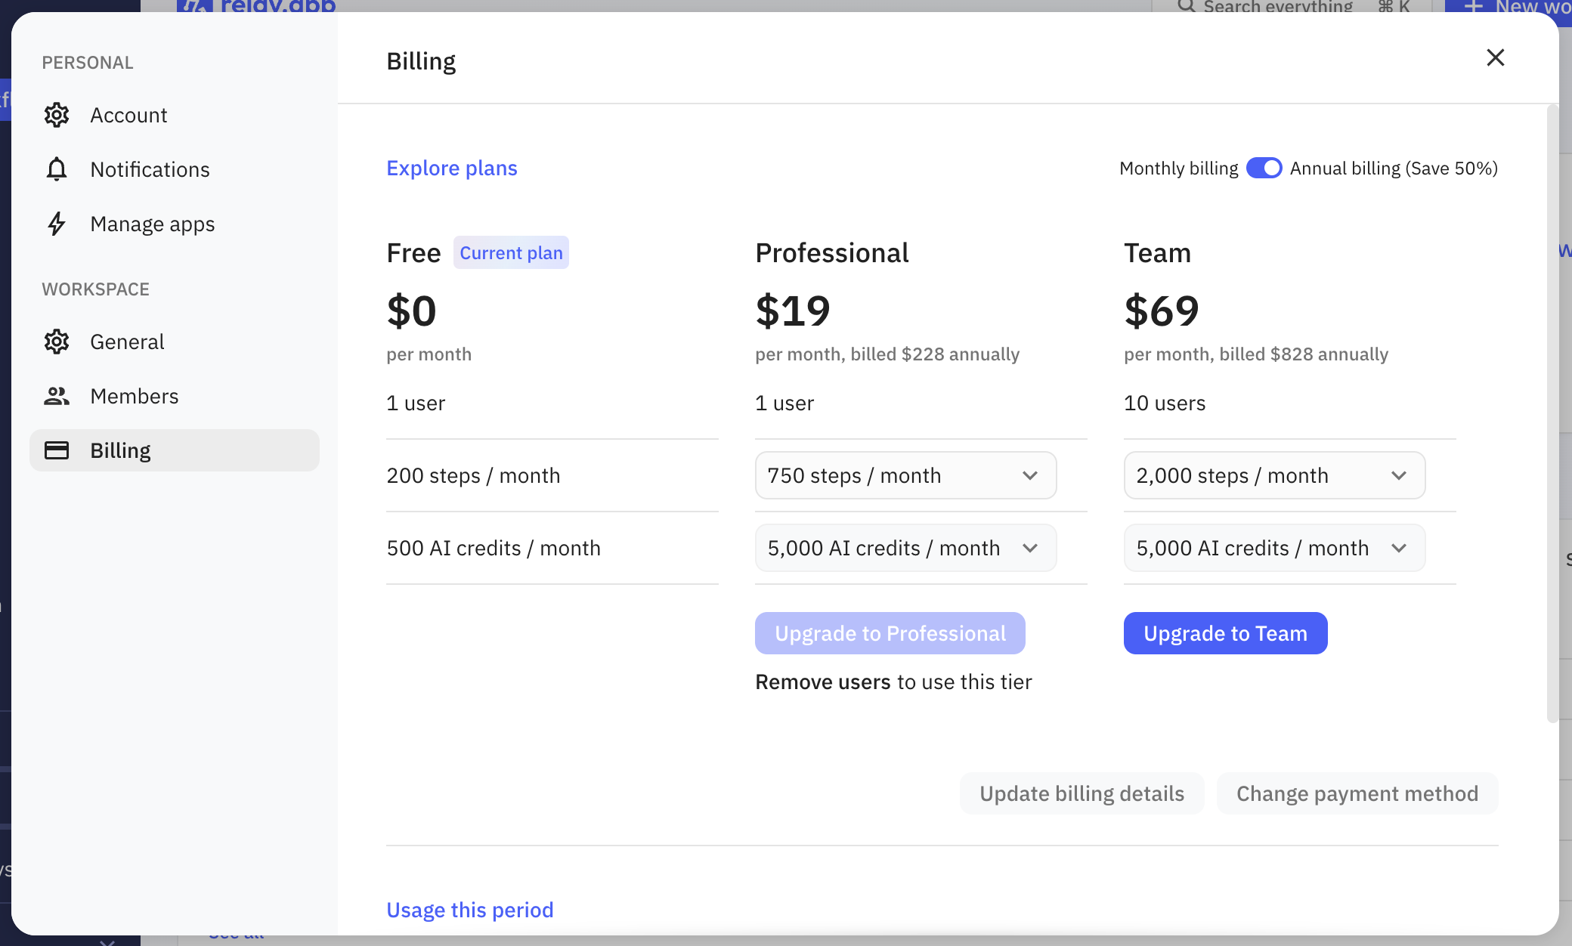This screenshot has height=946, width=1572.
Task: Click the dialog vertical scrollbar
Action: tap(1552, 413)
